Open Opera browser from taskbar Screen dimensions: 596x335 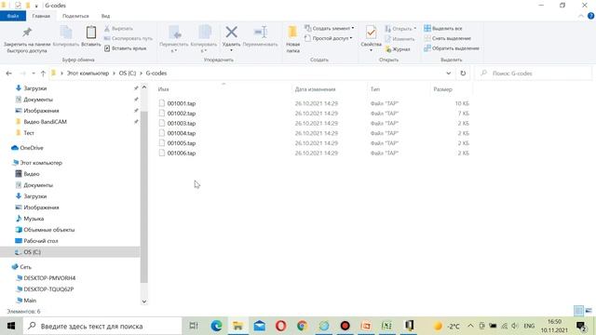click(281, 326)
